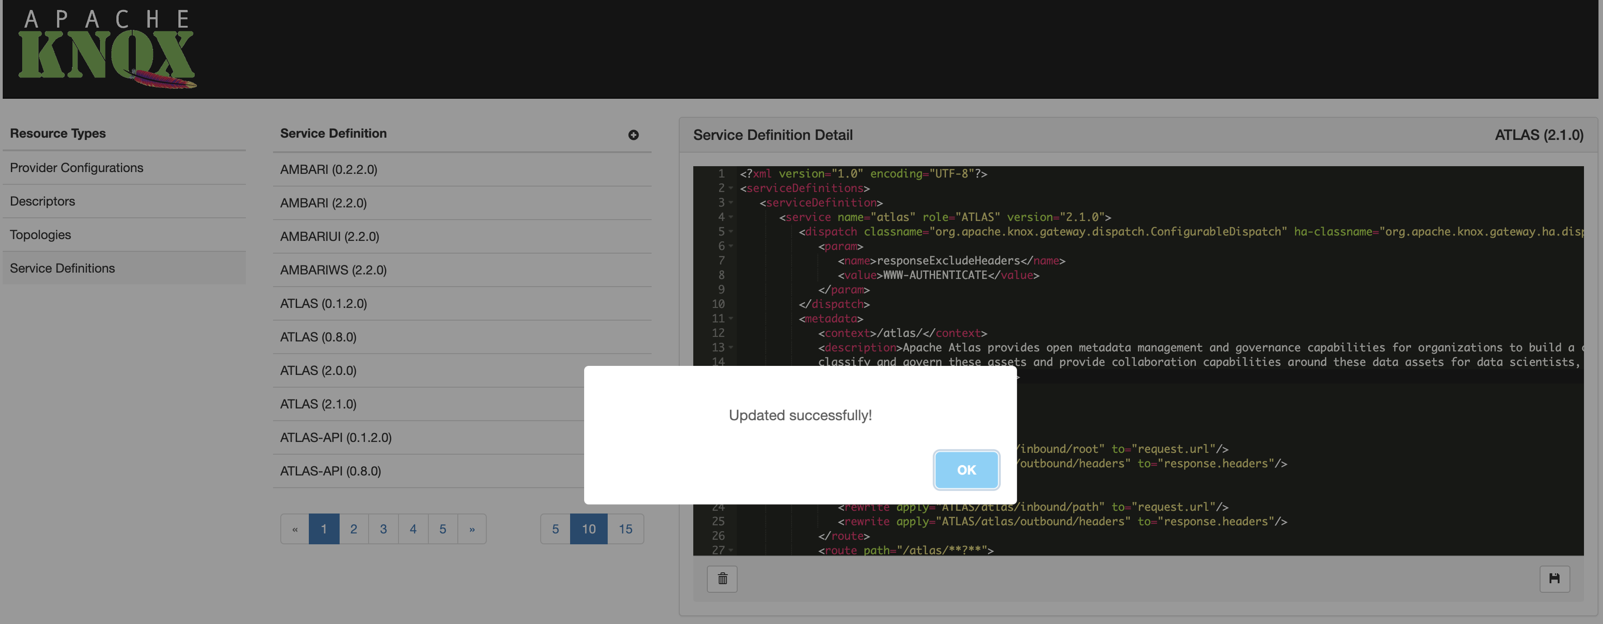Go to previous page with « arrow
1603x624 pixels.
point(295,529)
